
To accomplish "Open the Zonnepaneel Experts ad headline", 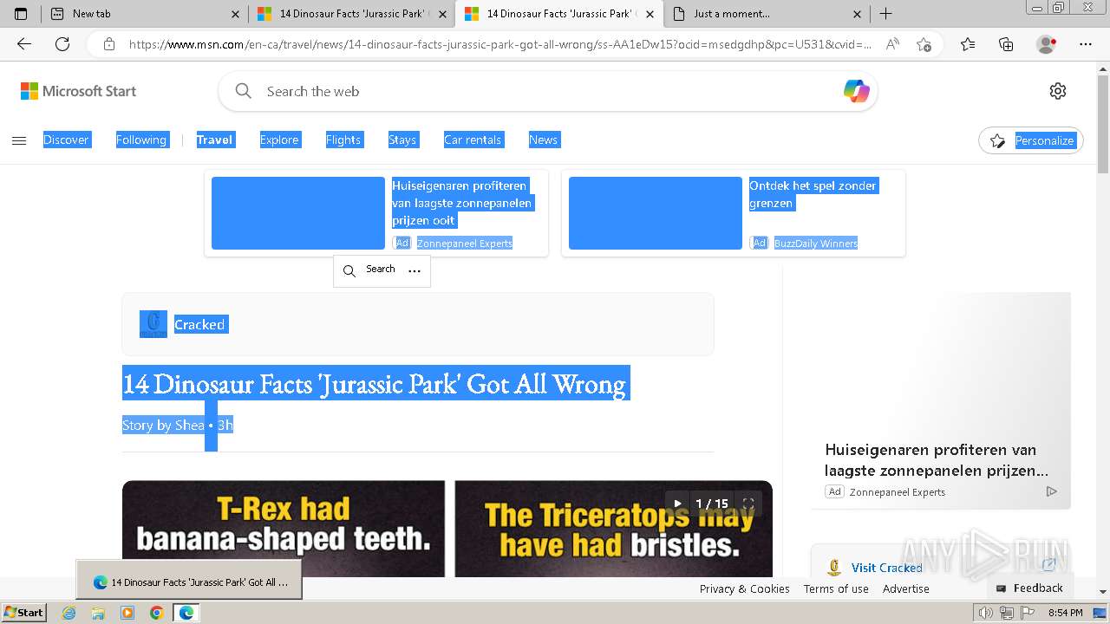I will point(462,203).
